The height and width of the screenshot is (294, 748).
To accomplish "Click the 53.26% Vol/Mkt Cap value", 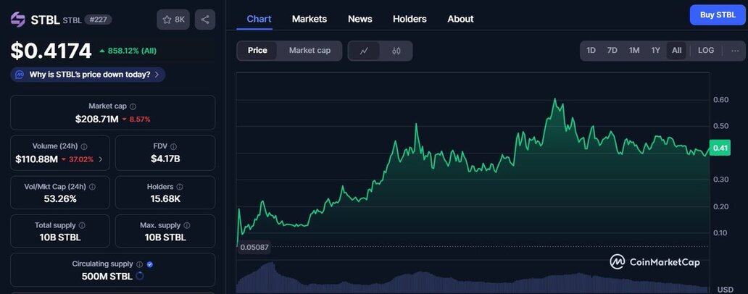I will point(60,198).
